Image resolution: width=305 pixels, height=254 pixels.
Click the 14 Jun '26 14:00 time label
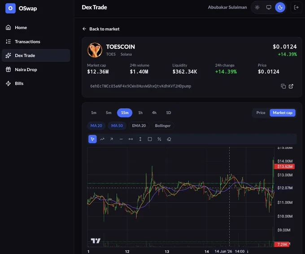coord(230,251)
